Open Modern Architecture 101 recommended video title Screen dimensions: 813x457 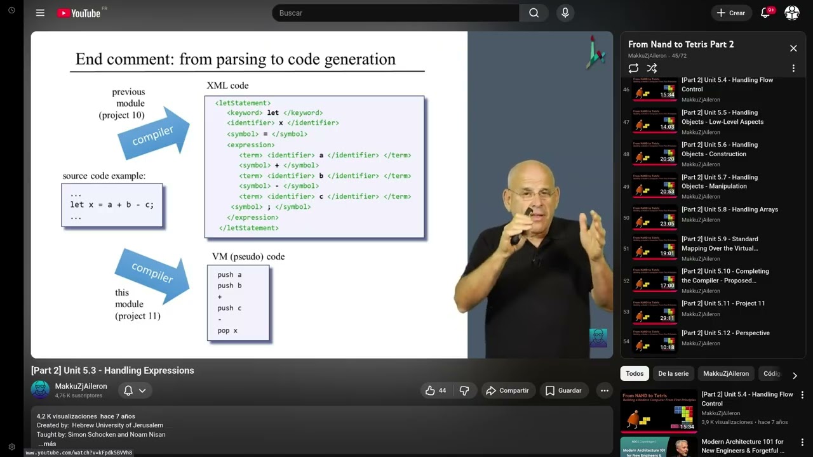[x=742, y=446]
